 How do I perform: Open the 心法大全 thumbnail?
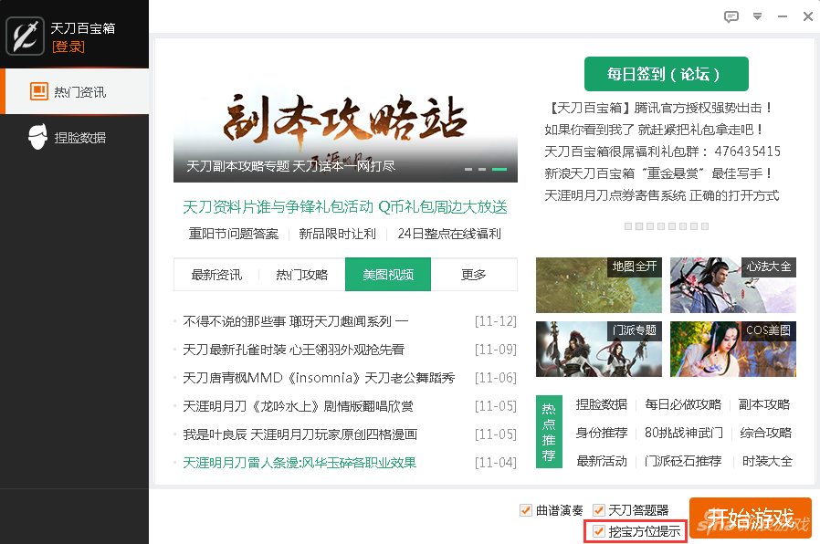733,285
